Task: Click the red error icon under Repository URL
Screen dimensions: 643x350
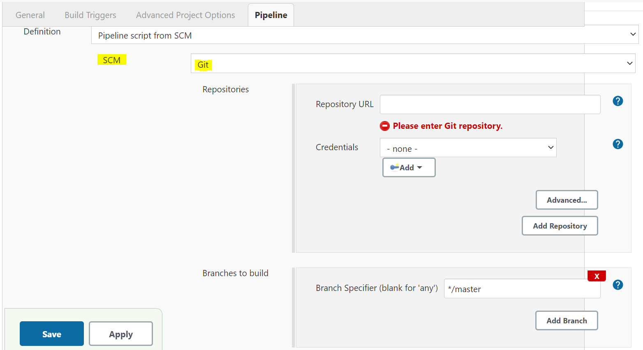Action: (385, 126)
